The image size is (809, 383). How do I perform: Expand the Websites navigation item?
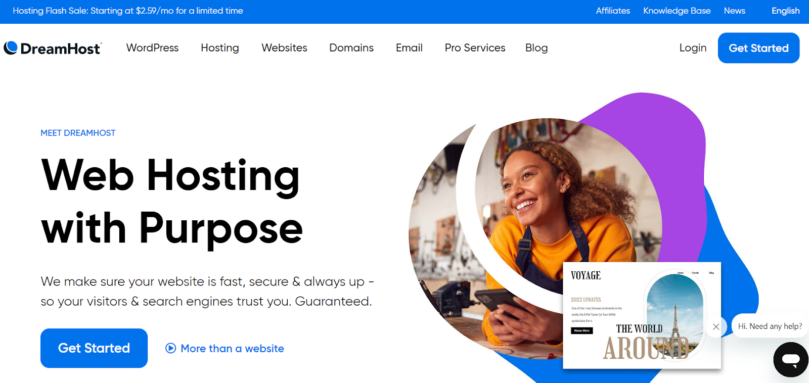[x=284, y=48]
